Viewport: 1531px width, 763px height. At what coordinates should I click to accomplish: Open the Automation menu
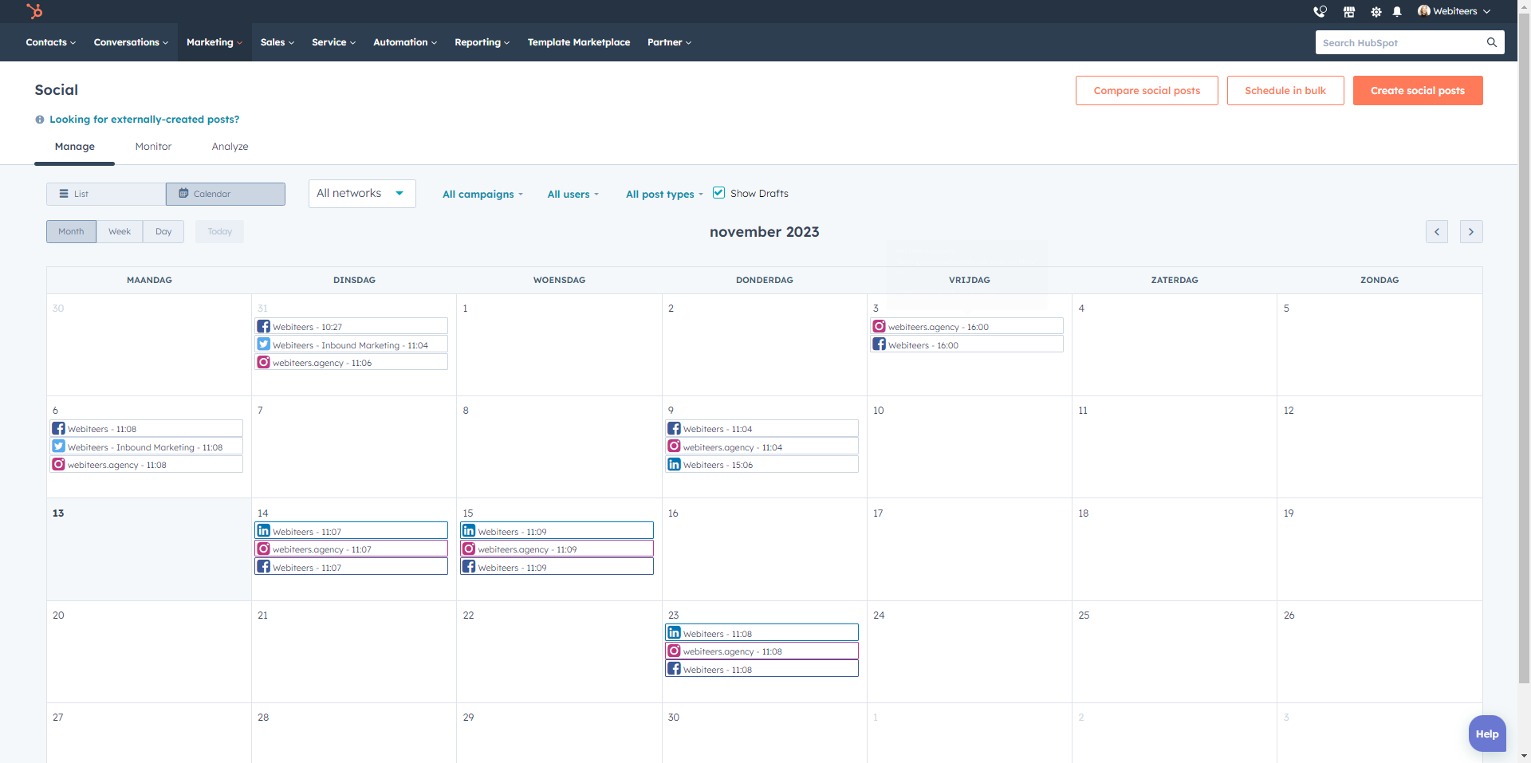(x=405, y=42)
